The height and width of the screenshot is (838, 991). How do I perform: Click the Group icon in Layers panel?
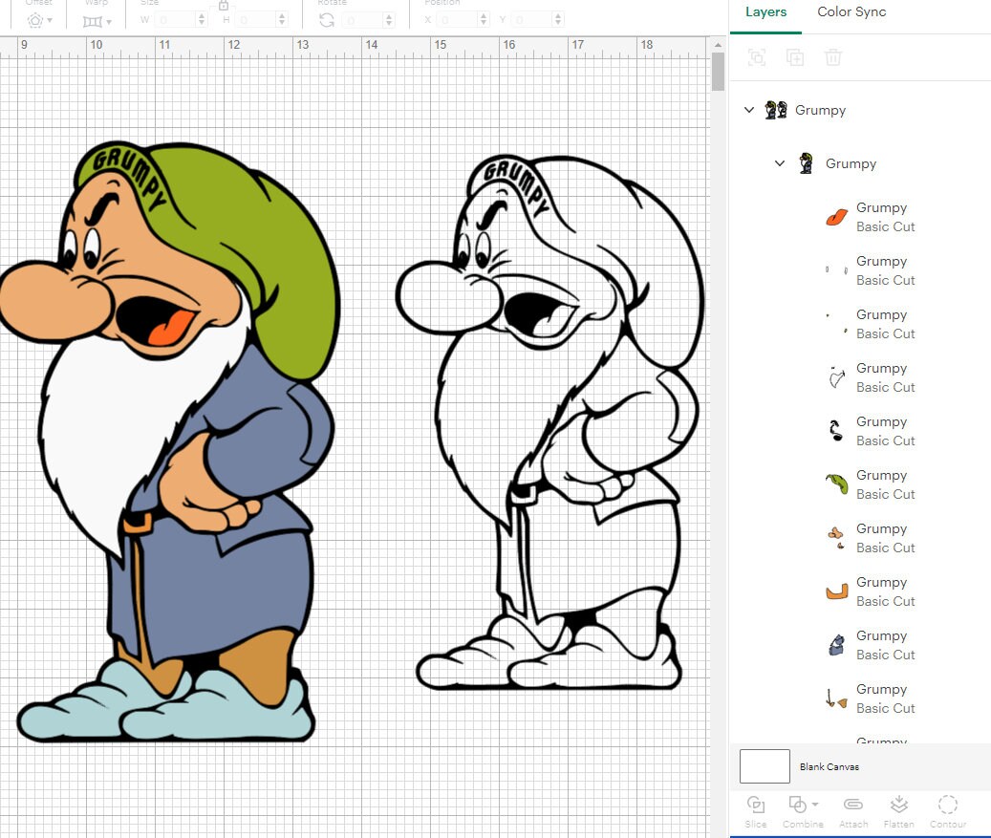point(757,57)
